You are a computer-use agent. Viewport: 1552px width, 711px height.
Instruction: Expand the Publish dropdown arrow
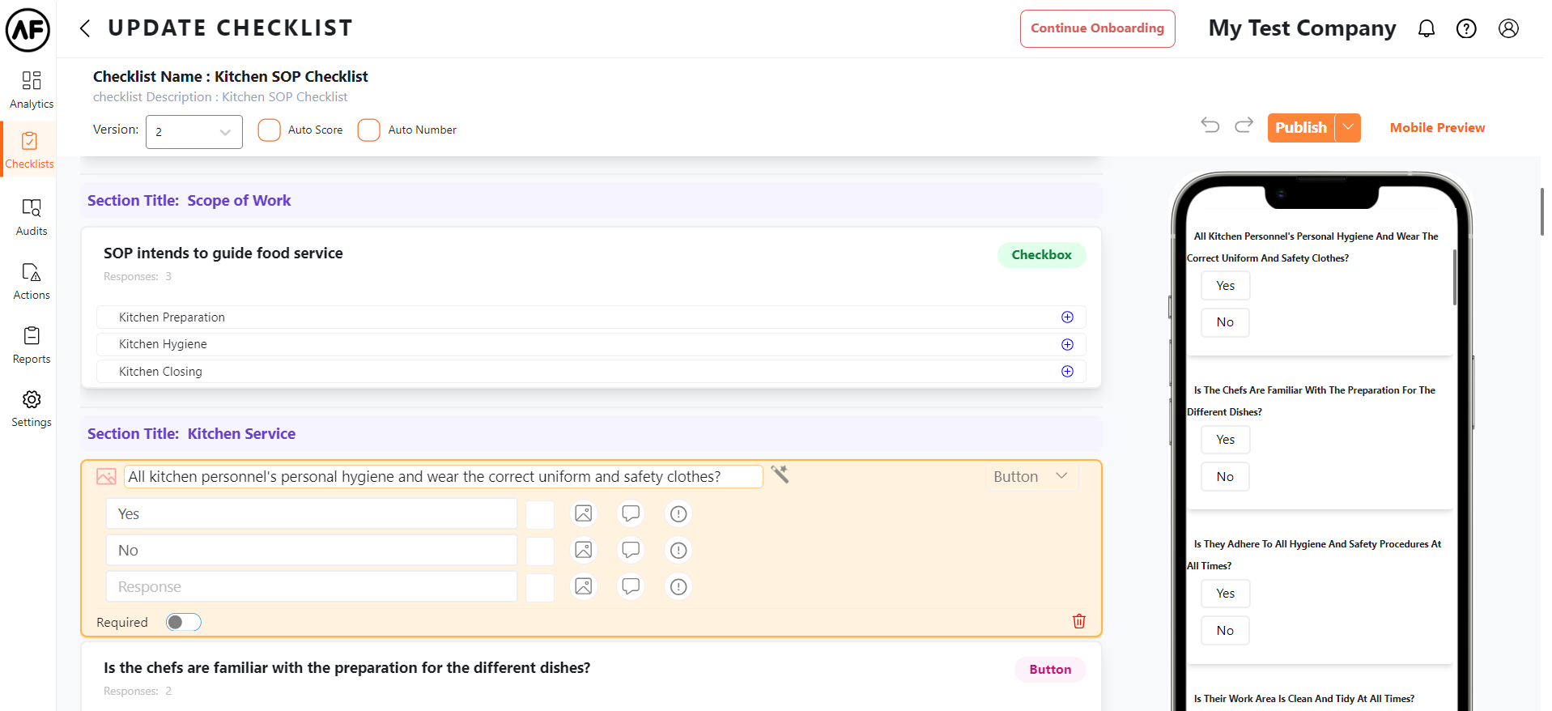(x=1348, y=128)
